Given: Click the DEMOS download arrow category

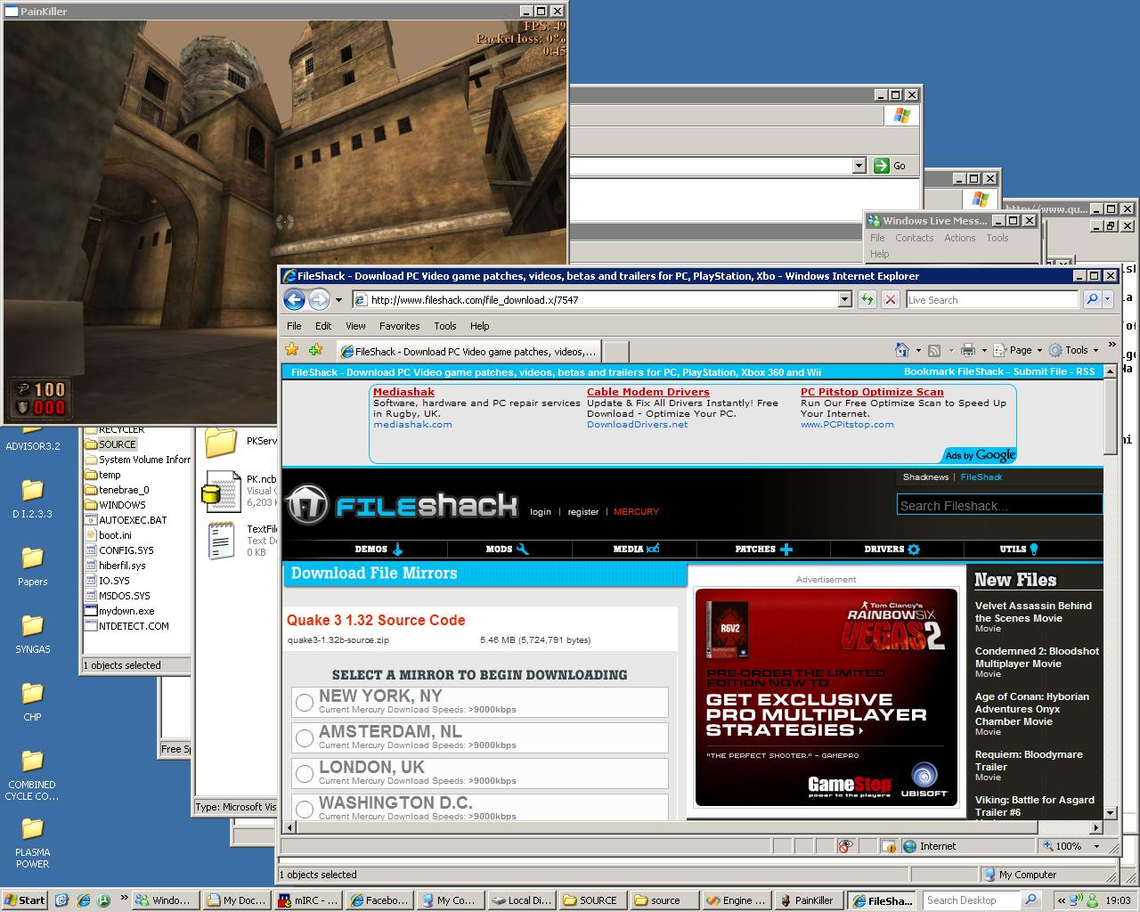Looking at the screenshot, I should [x=379, y=549].
